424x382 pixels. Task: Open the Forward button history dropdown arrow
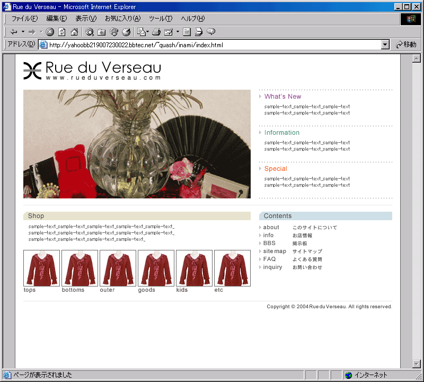tap(41, 32)
